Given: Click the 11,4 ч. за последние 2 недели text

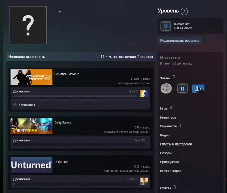Looking at the screenshot, I should (127, 57).
